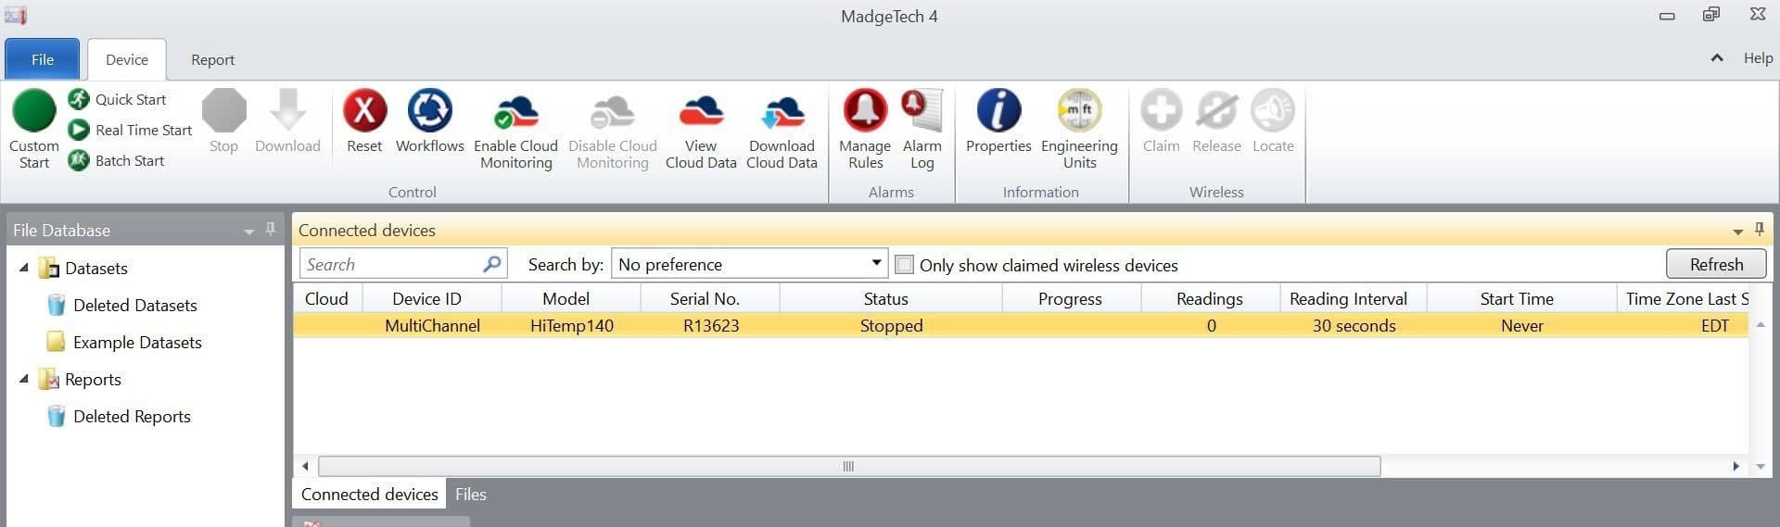Open Connected devices panel options arrow
This screenshot has height=527, width=1780.
click(x=1737, y=232)
